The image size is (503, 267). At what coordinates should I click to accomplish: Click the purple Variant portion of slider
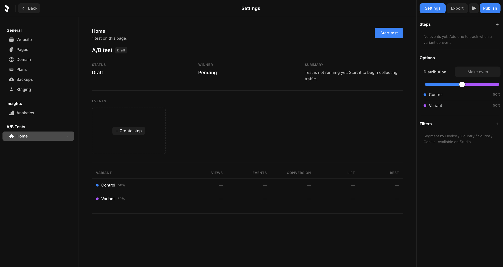[x=482, y=85]
